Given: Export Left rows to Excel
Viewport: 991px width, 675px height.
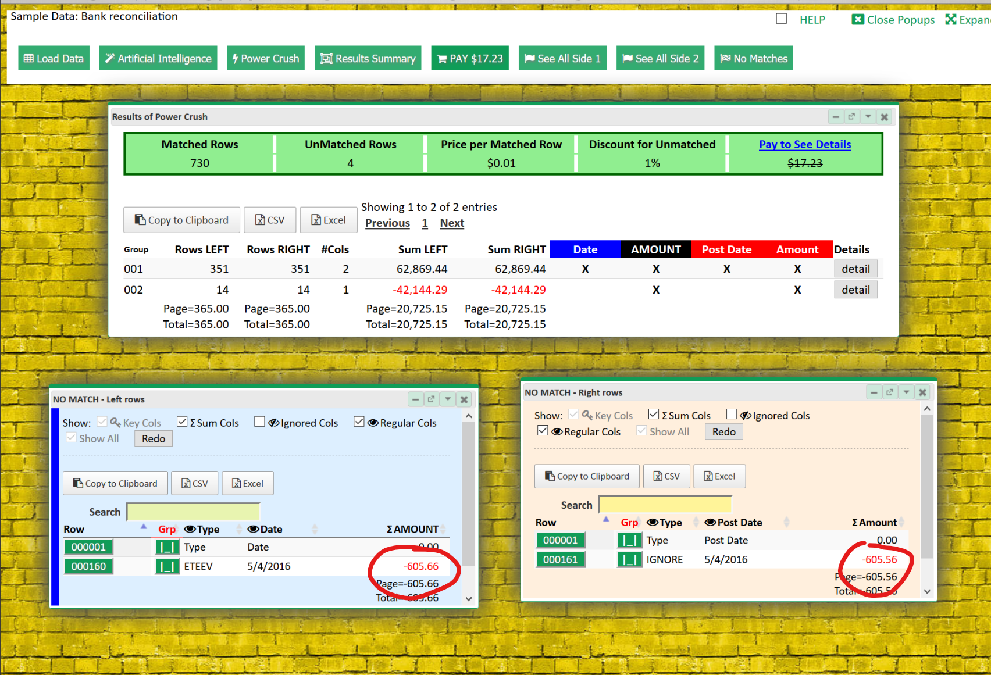Looking at the screenshot, I should click(x=248, y=483).
